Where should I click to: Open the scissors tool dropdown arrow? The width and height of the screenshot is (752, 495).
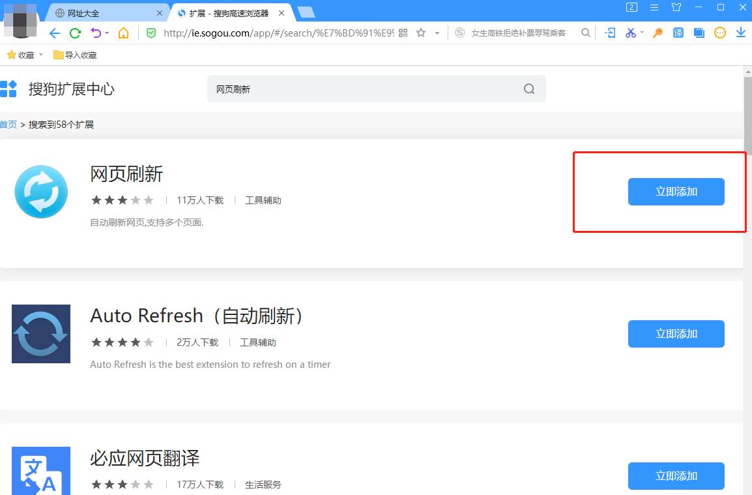tap(642, 33)
